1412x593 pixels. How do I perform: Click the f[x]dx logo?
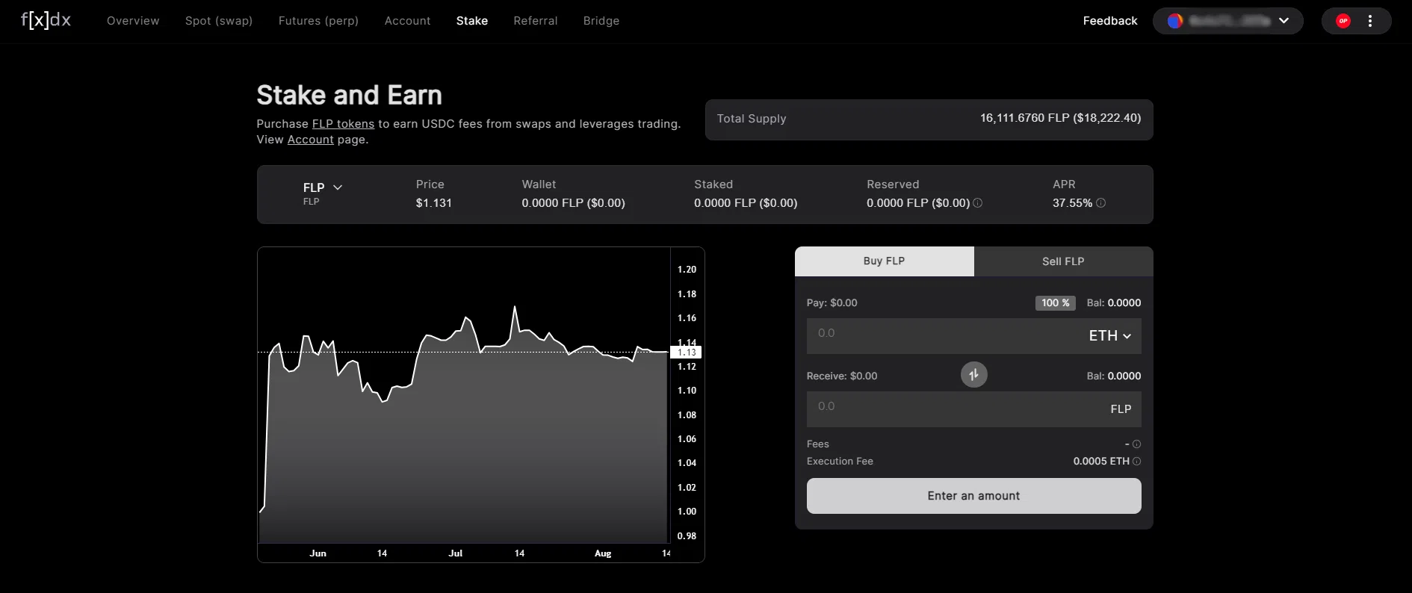click(46, 20)
